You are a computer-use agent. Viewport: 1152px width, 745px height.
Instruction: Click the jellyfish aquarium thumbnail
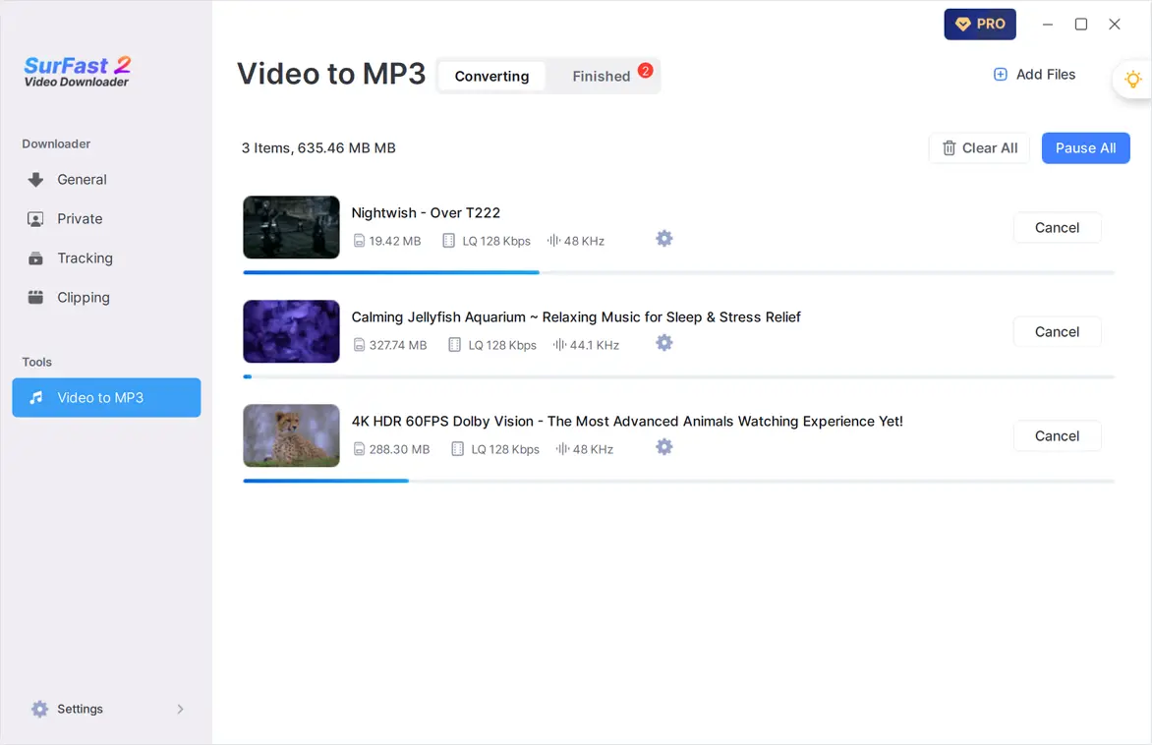292,331
